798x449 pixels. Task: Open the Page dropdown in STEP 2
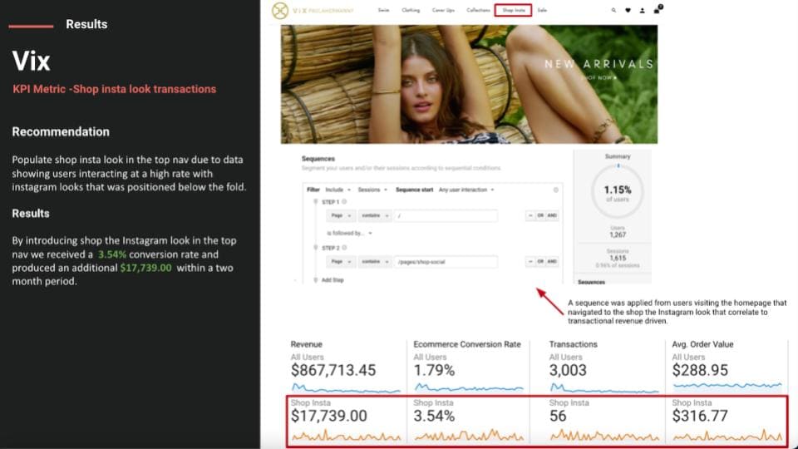340,262
